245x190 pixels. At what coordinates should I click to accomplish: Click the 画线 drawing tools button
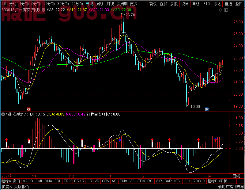click(x=195, y=4)
